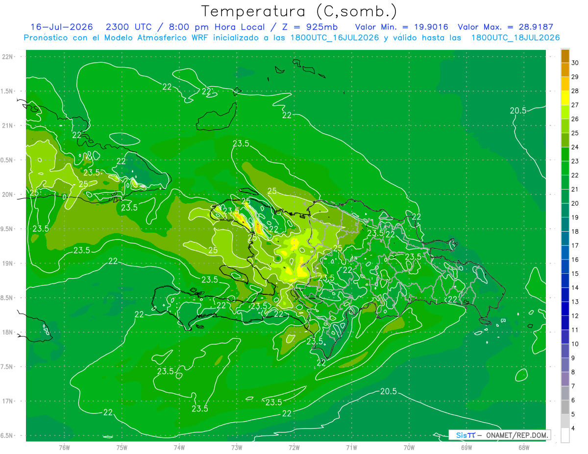Click the 17N latitude axis label

[x=8, y=401]
